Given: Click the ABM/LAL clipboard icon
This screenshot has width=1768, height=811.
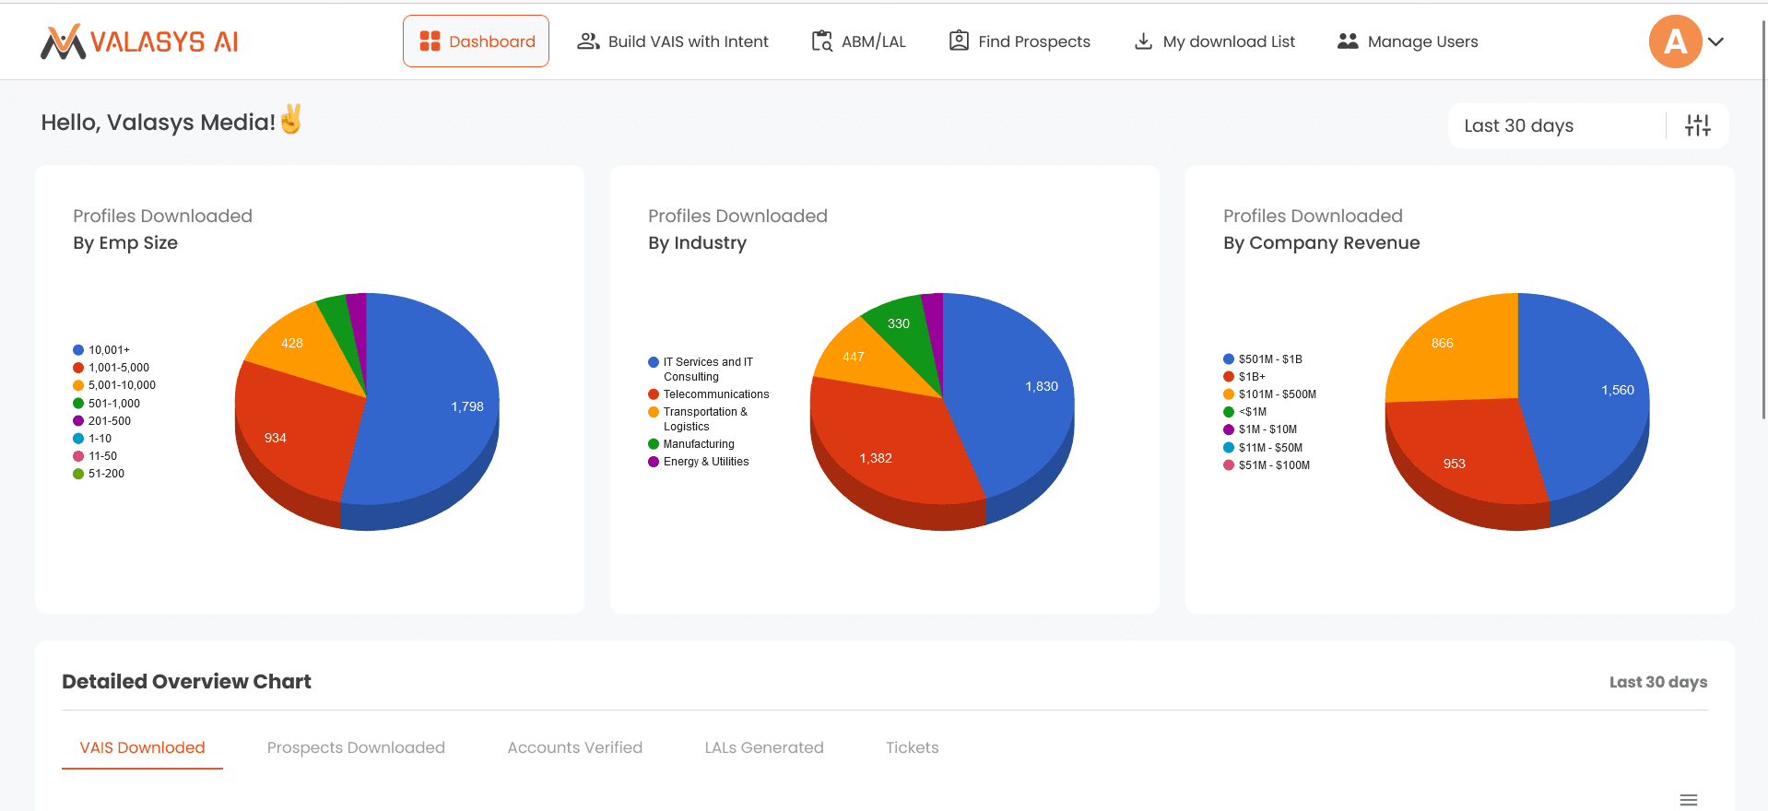Looking at the screenshot, I should tap(821, 41).
